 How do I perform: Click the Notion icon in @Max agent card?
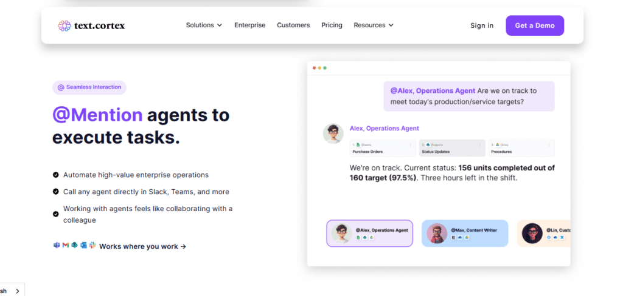(453, 237)
